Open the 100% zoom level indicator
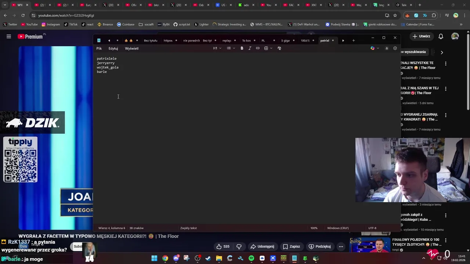 pos(314,228)
